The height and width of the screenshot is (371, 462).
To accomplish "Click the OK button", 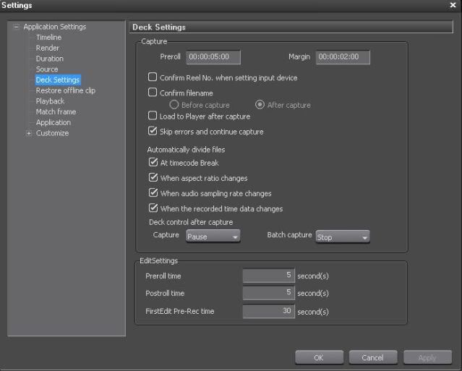I will tap(319, 357).
